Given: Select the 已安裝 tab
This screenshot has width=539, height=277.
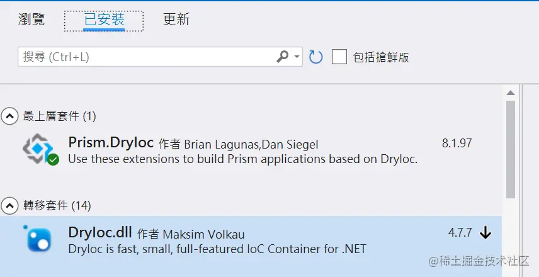Looking at the screenshot, I should [104, 20].
